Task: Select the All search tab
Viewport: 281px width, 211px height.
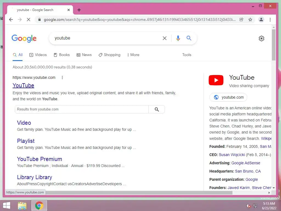Action: click(18, 55)
